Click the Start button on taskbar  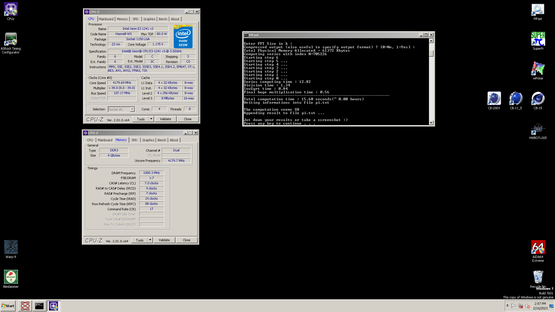(x=8, y=306)
